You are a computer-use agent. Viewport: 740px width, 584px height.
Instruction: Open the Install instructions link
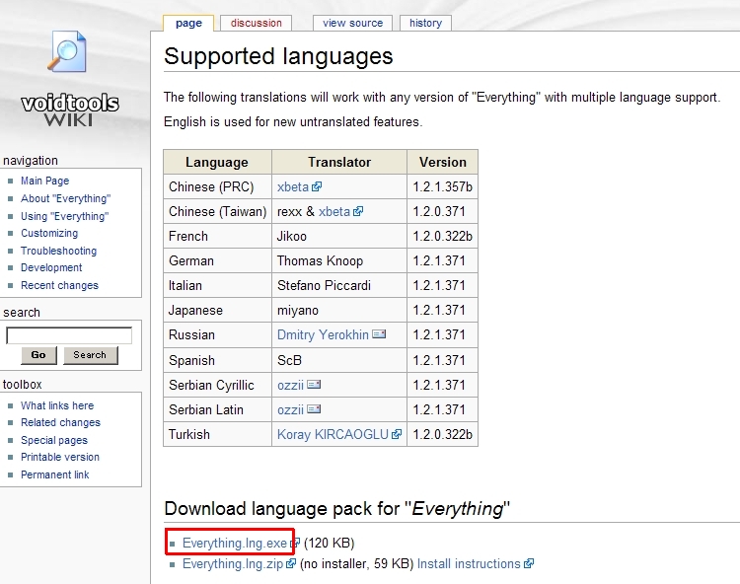click(469, 563)
